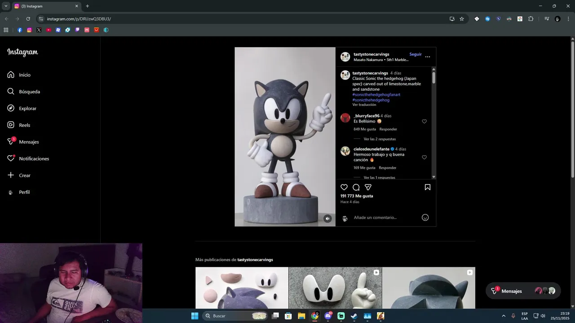Like the _blurryface96 comment

(x=424, y=122)
